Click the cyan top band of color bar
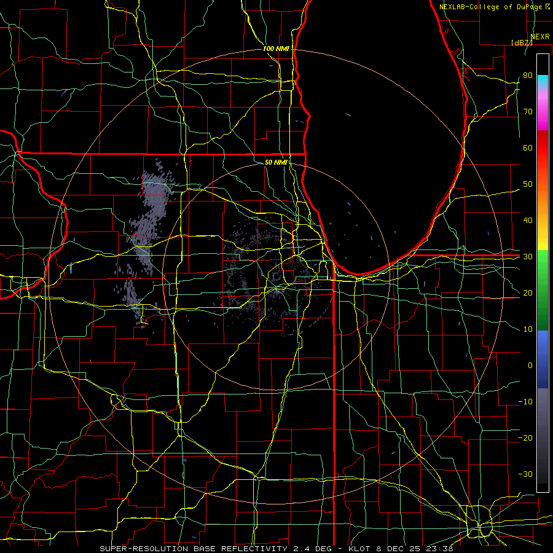The height and width of the screenshot is (553, 553). [543, 80]
